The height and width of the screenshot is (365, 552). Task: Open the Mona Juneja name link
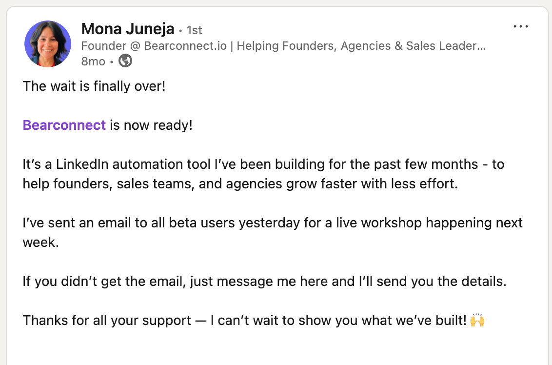click(128, 29)
